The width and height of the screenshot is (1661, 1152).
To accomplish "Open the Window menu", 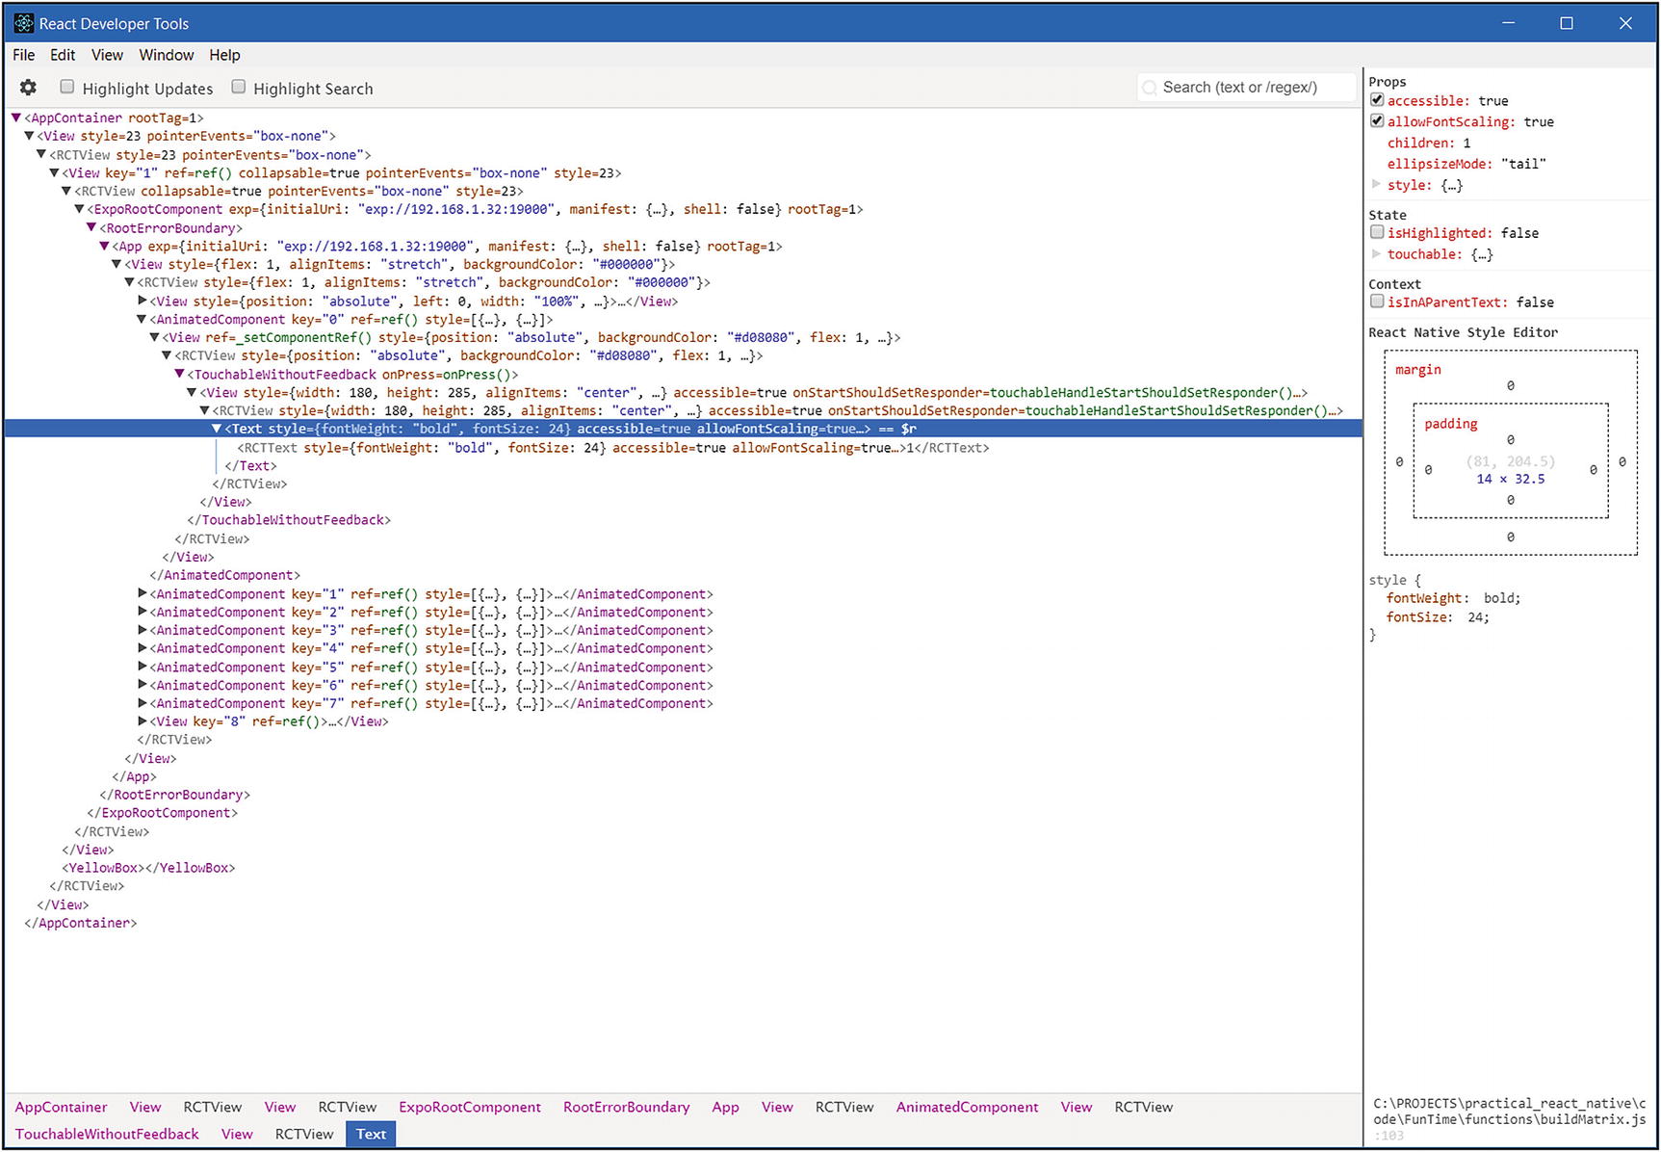I will [x=166, y=55].
